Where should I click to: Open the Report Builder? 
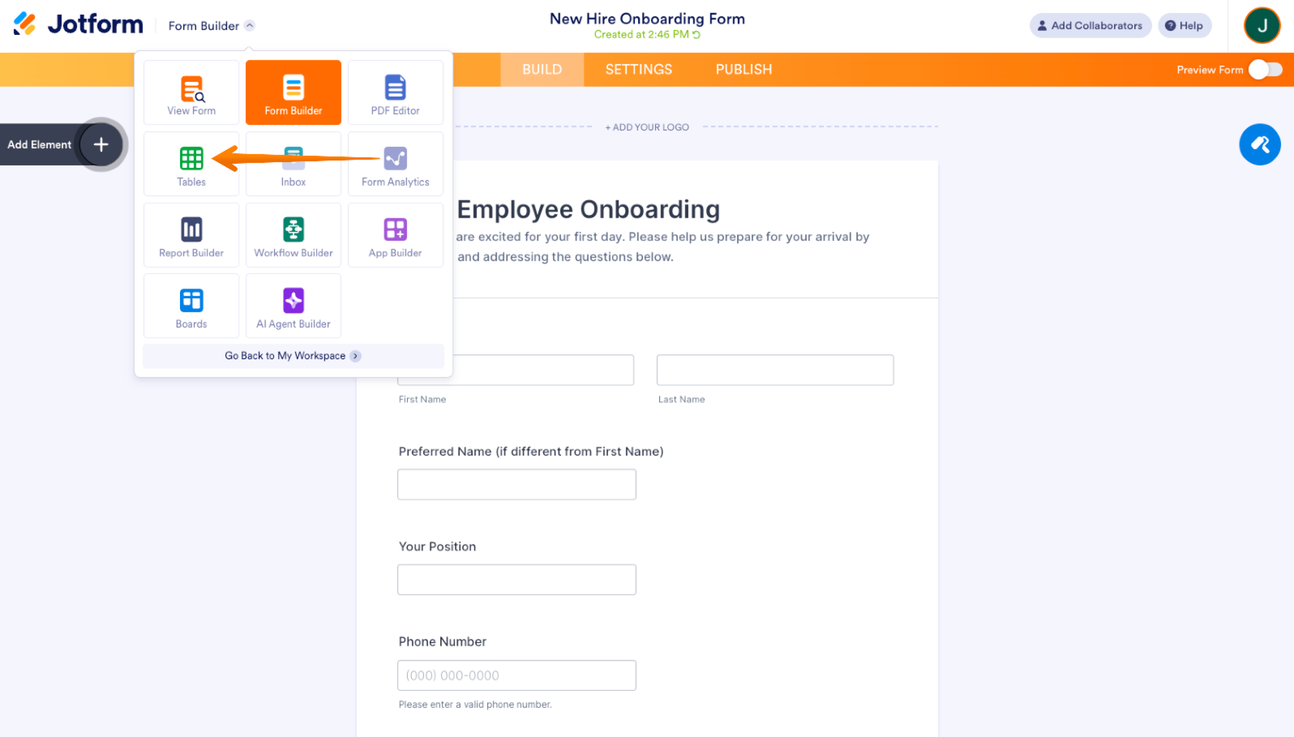click(x=191, y=235)
